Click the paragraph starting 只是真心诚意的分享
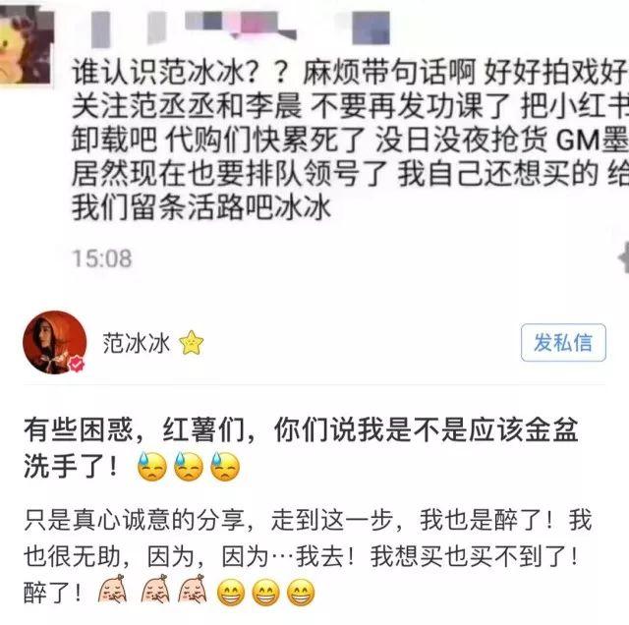This screenshot has width=629, height=625. click(308, 556)
